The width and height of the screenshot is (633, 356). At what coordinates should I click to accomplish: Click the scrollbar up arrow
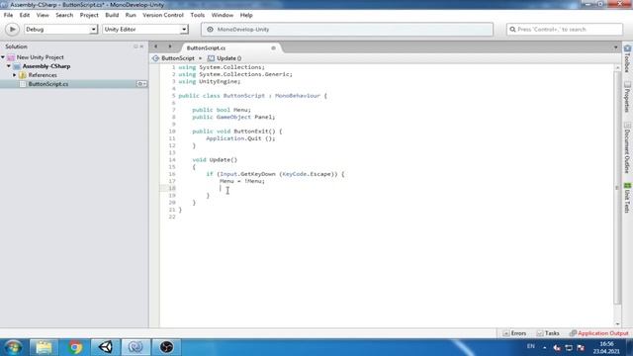617,68
